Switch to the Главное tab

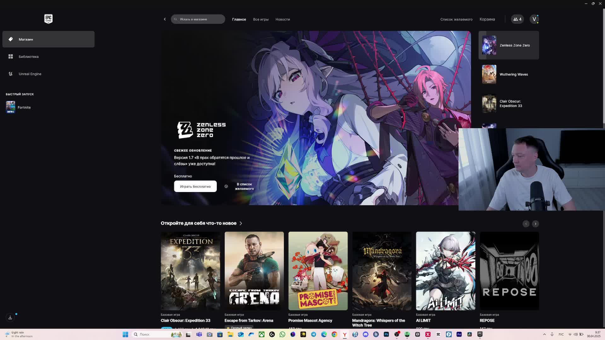(239, 20)
